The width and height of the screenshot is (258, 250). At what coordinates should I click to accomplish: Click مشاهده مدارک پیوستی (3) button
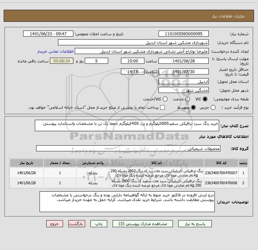(143, 224)
